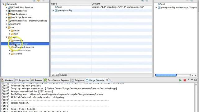Expand the Java Resources node

(7, 14)
